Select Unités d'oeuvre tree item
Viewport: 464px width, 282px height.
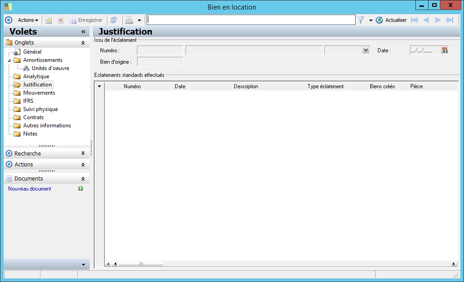(50, 68)
